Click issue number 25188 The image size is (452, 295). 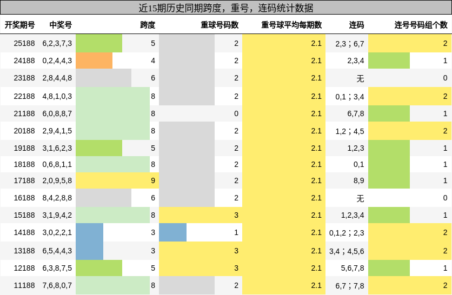pos(24,44)
